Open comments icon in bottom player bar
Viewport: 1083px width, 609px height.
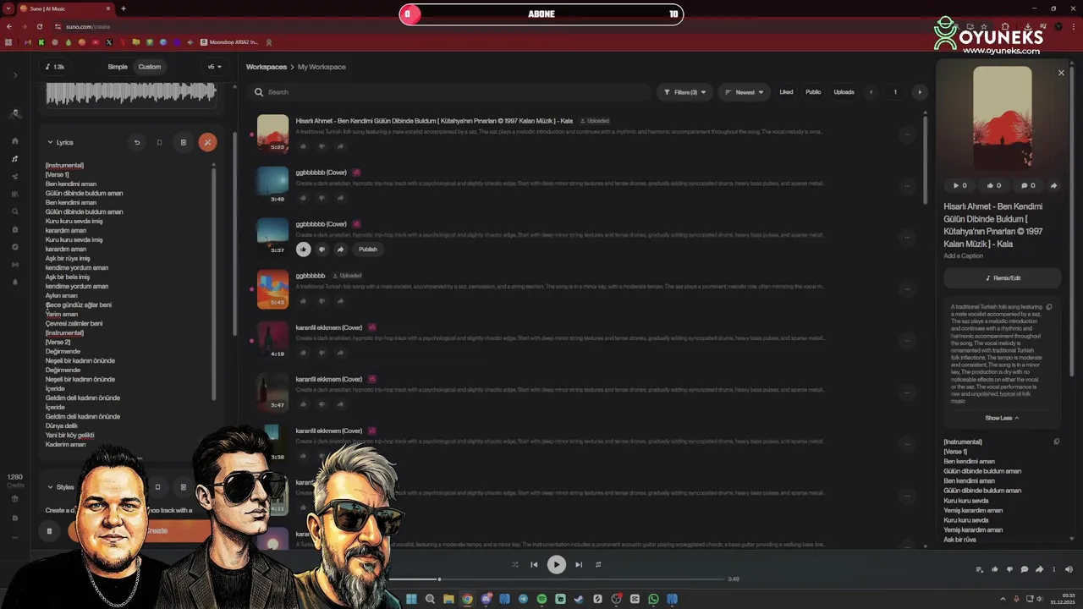pos(1024,569)
